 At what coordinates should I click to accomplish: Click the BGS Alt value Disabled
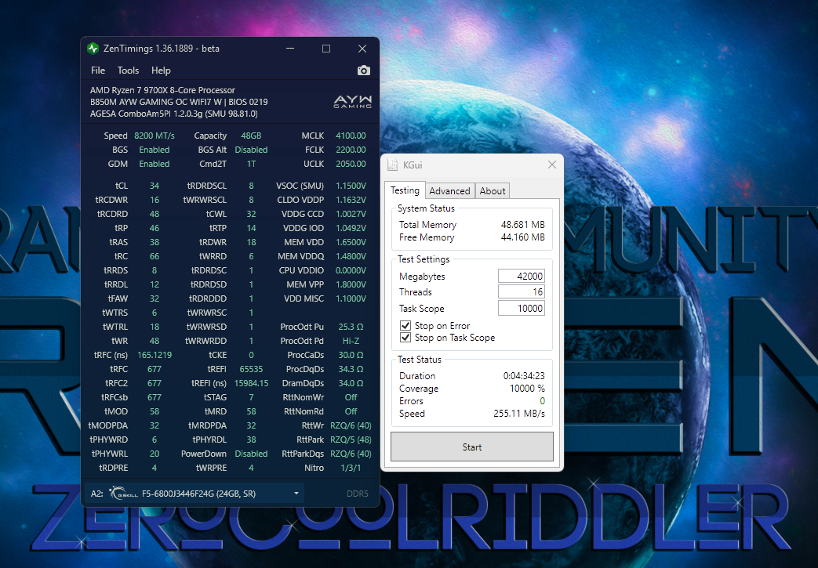point(251,150)
